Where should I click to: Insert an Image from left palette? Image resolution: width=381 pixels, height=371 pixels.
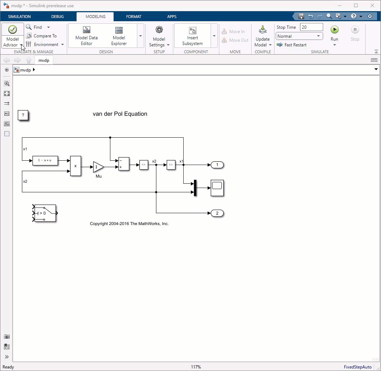point(7,124)
